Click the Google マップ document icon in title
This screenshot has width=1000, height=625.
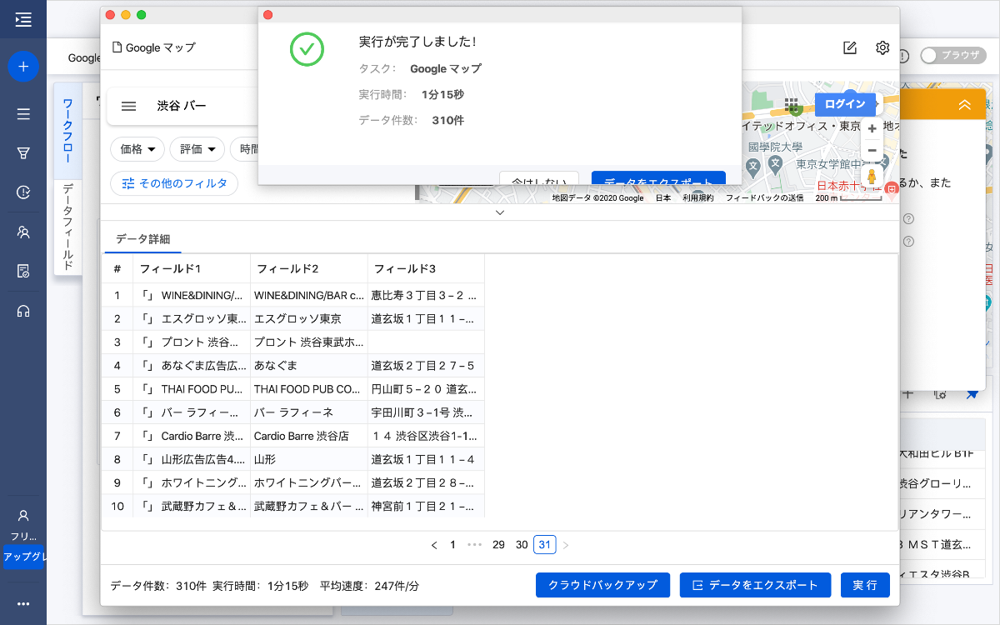[x=117, y=47]
